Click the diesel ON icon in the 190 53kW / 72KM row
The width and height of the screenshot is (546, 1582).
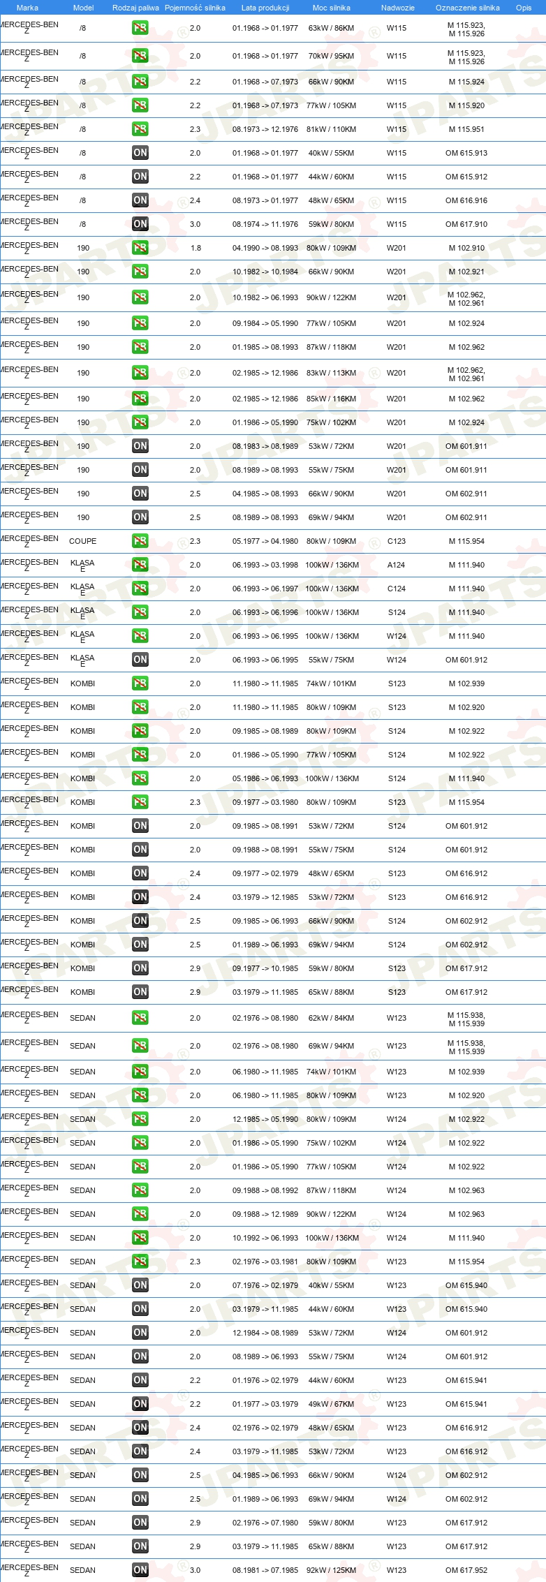click(140, 446)
